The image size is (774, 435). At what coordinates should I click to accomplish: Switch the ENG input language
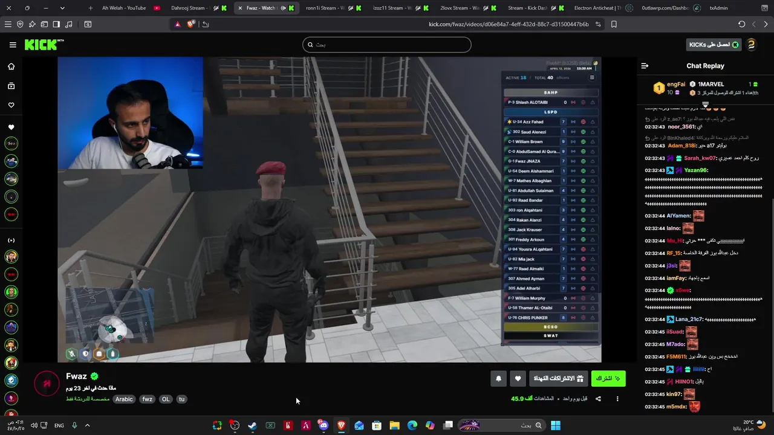(x=59, y=425)
